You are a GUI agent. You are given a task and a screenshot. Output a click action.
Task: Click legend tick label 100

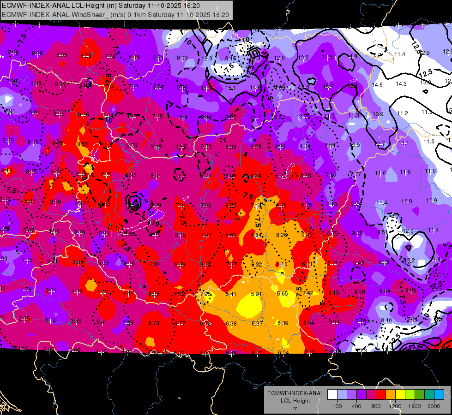pos(337,406)
